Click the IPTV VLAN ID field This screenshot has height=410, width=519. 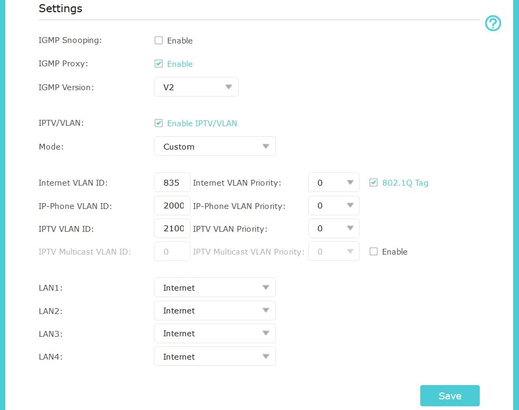(x=172, y=228)
